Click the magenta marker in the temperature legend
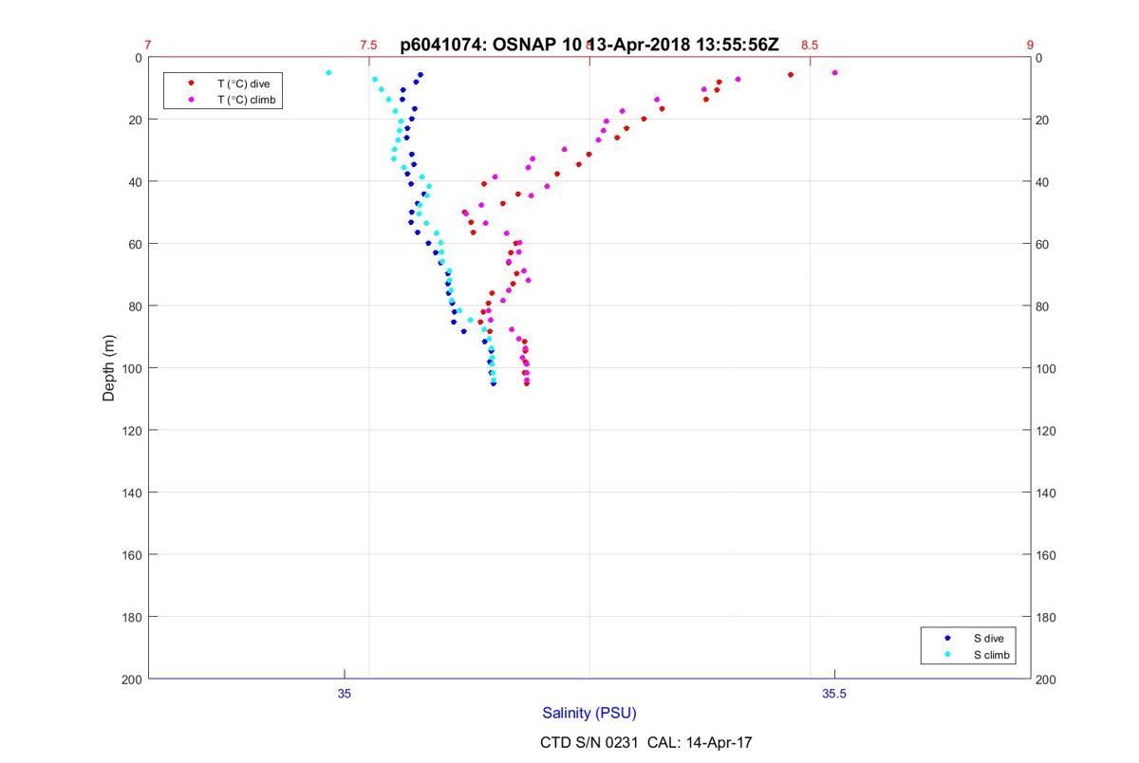 pos(192,99)
